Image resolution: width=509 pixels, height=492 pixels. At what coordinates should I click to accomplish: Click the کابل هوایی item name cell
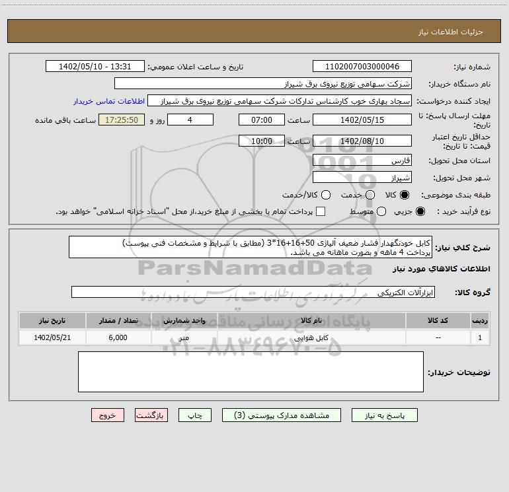click(x=311, y=337)
